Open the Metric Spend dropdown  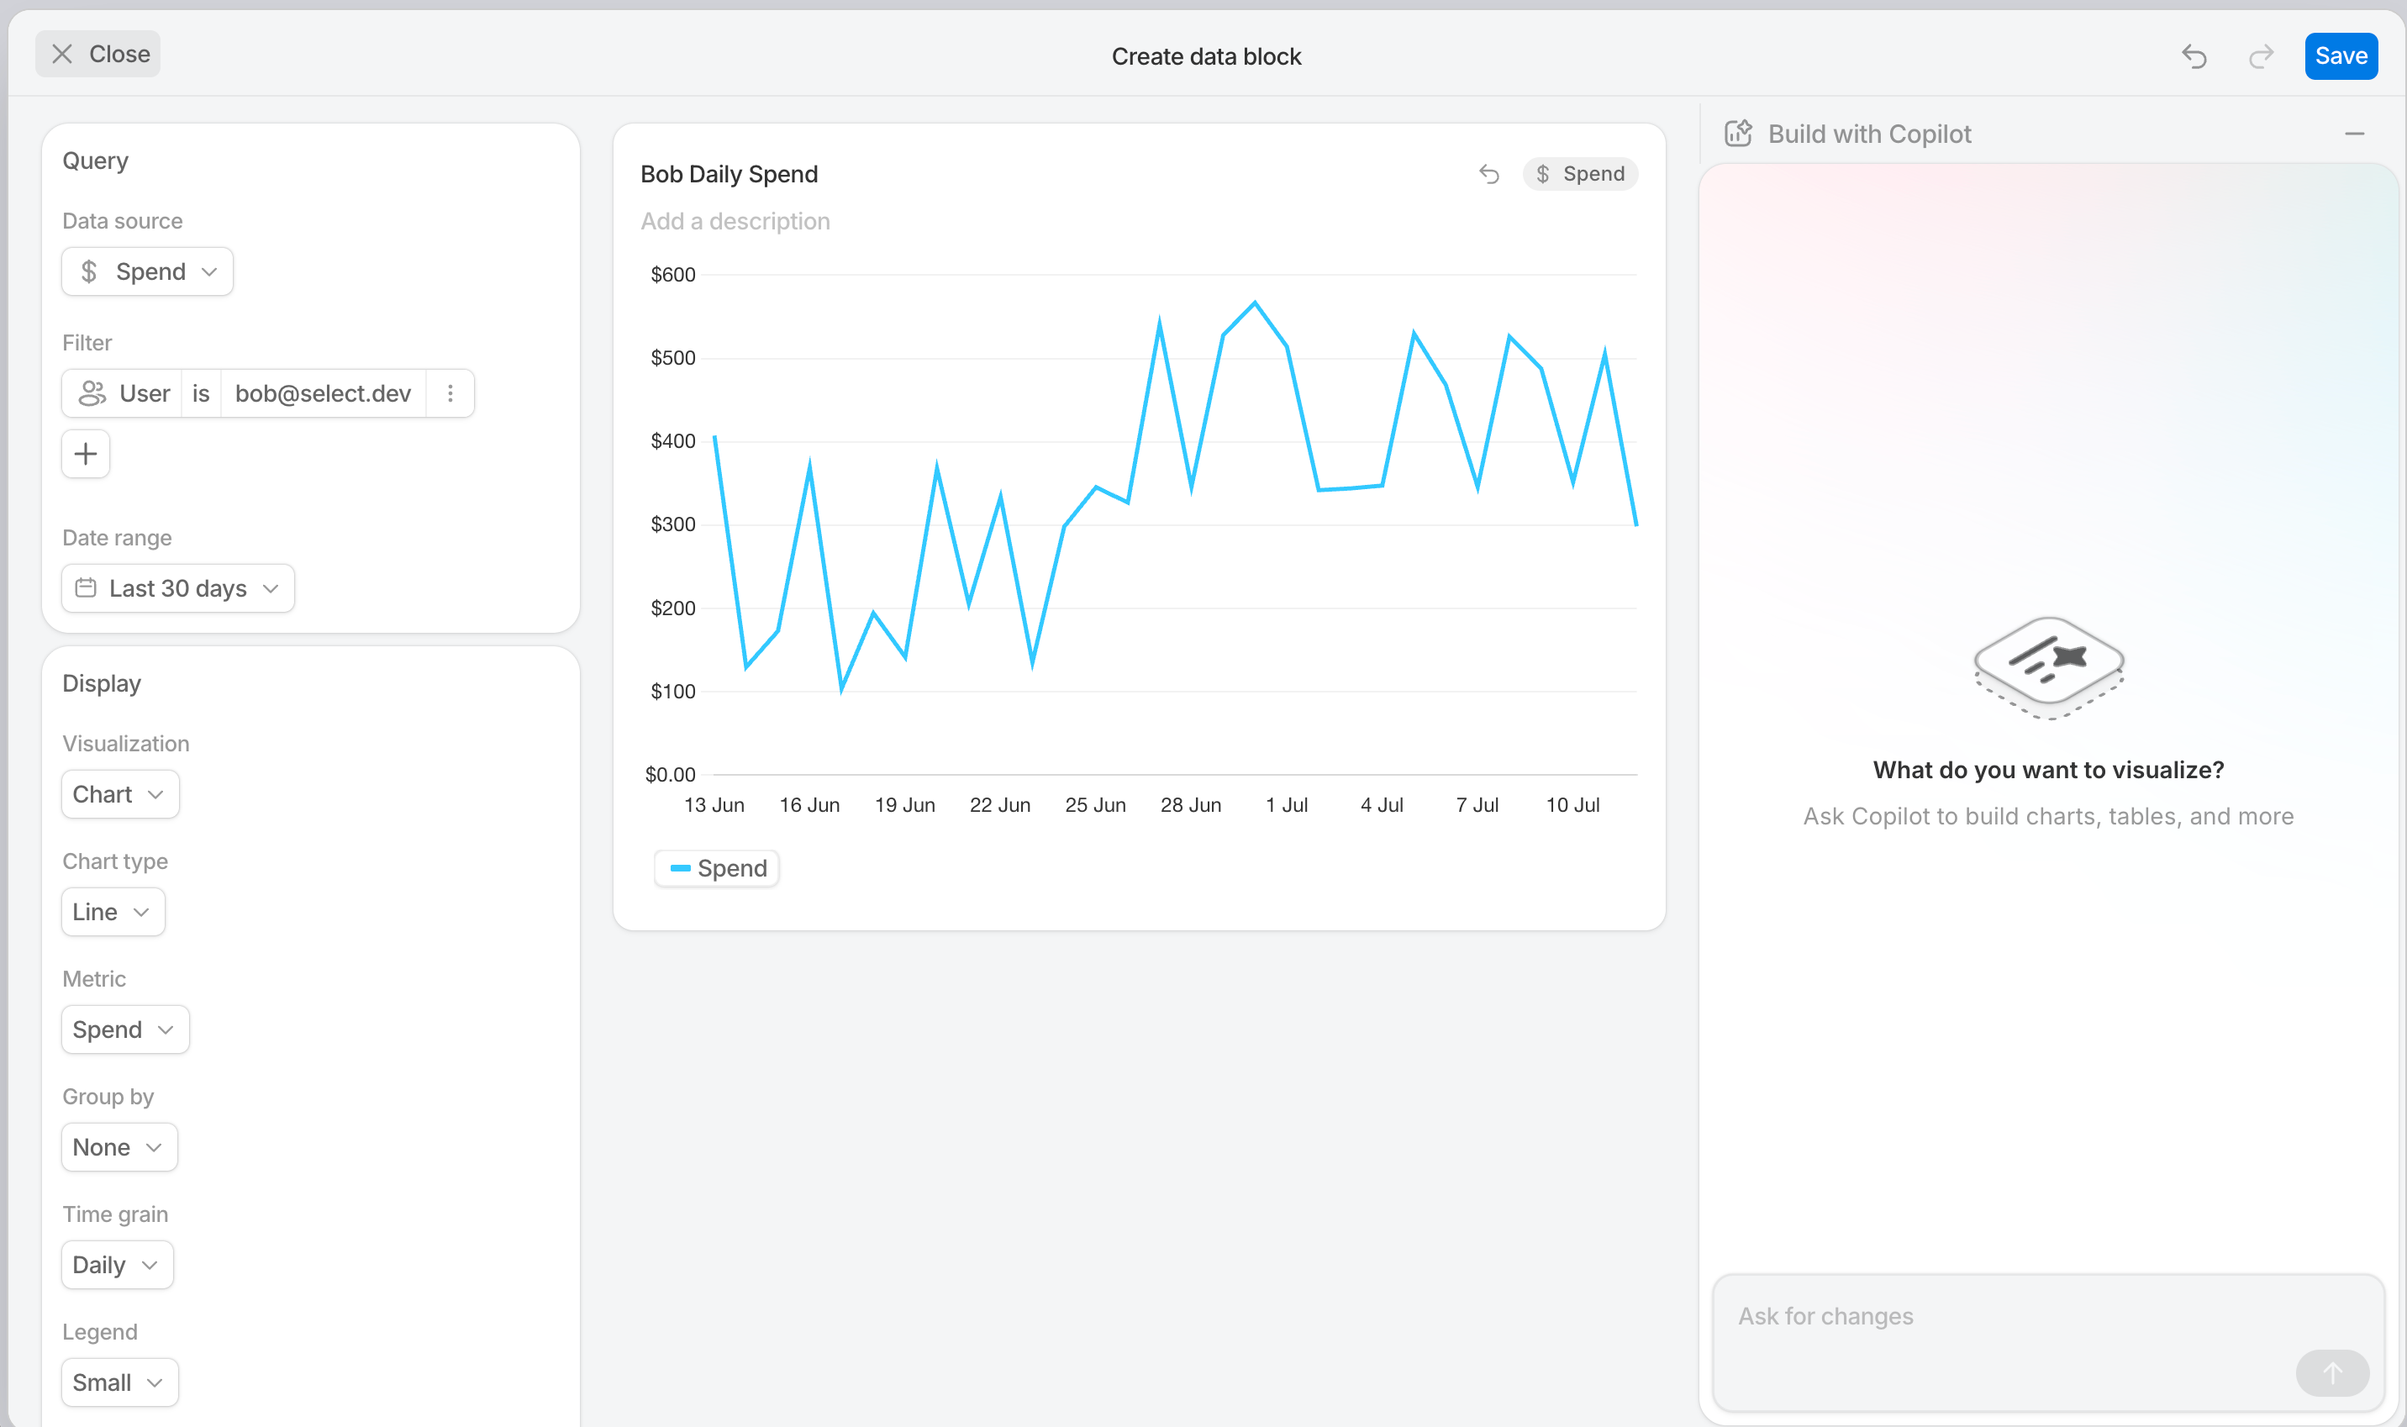click(125, 1029)
